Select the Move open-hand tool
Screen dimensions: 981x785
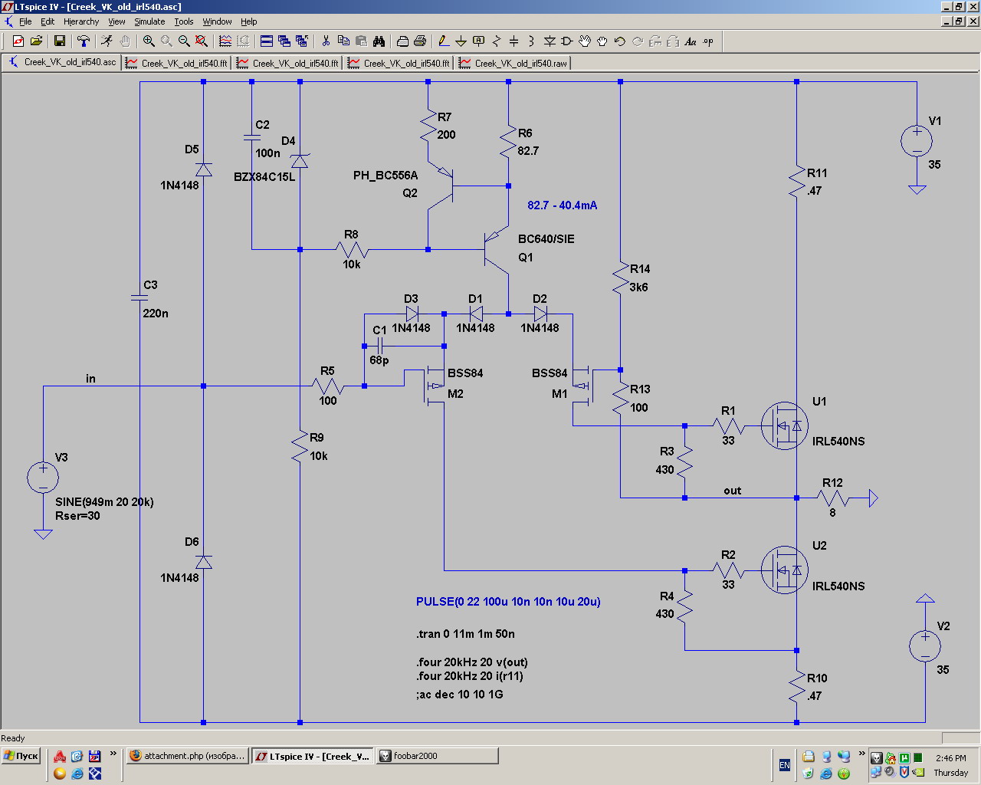coord(585,41)
